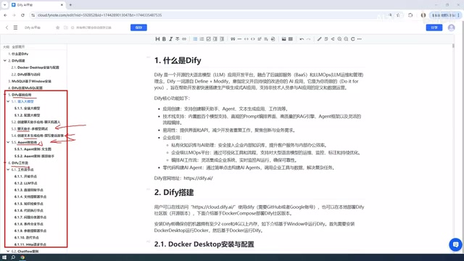Open the https://dify.ai/ link
This screenshot has height=261, width=464.
pyautogui.click(x=198, y=178)
